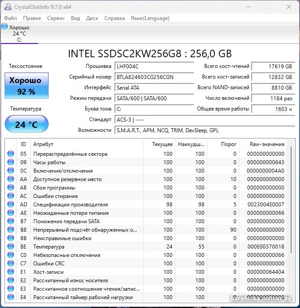Click status orb for E4 Рассчитанный таймер row
This screenshot has height=308, width=300.
tap(11, 297)
